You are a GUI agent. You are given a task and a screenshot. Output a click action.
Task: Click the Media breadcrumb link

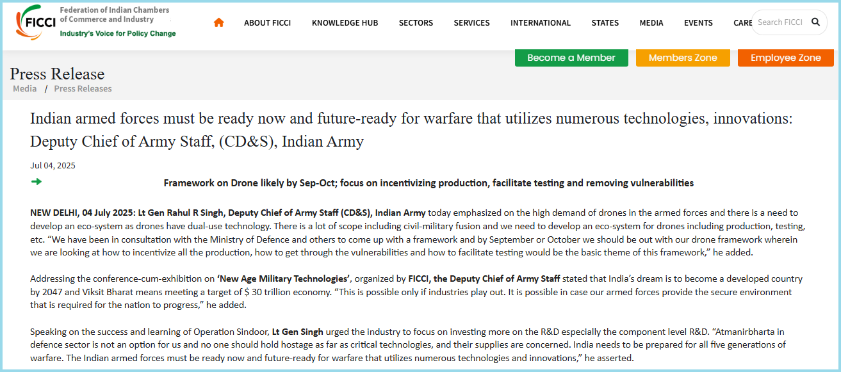pyautogui.click(x=25, y=88)
